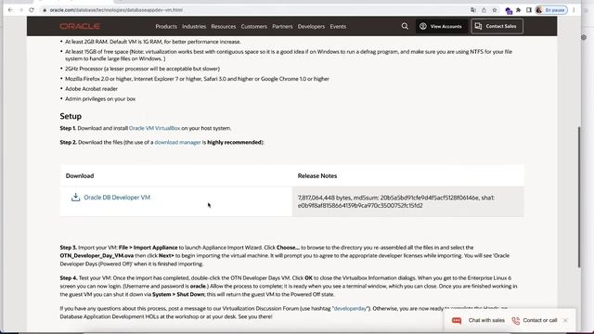Go back with the browser back arrow
The width and height of the screenshot is (594, 334).
(10, 10)
